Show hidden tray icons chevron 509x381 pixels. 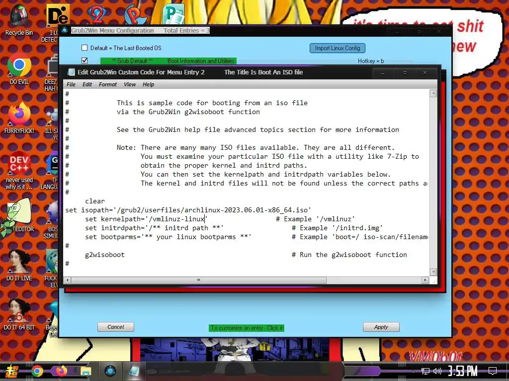click(x=413, y=371)
